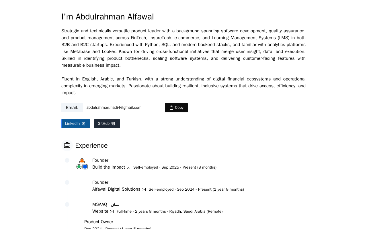Image resolution: width=367 pixels, height=229 pixels.
Task: Click the Build the Impact company logo
Action: pos(82,164)
